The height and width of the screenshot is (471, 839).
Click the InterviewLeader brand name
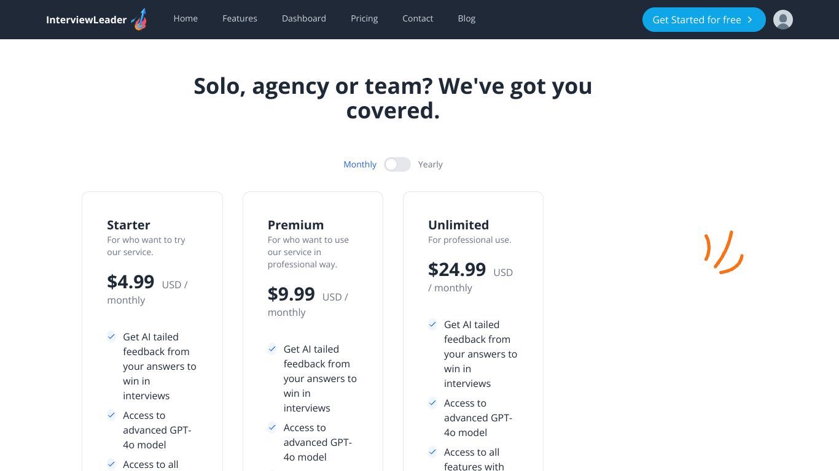coord(87,20)
